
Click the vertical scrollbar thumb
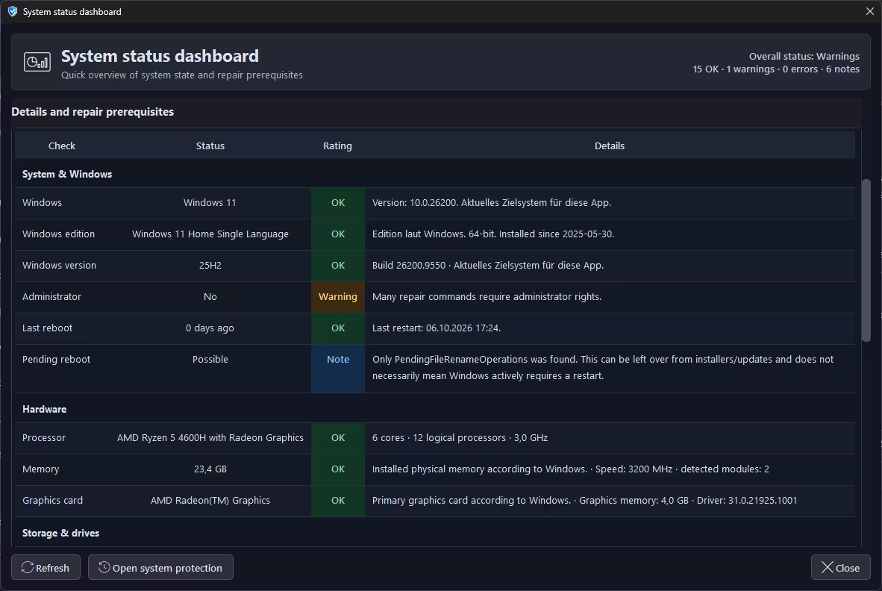click(x=866, y=260)
